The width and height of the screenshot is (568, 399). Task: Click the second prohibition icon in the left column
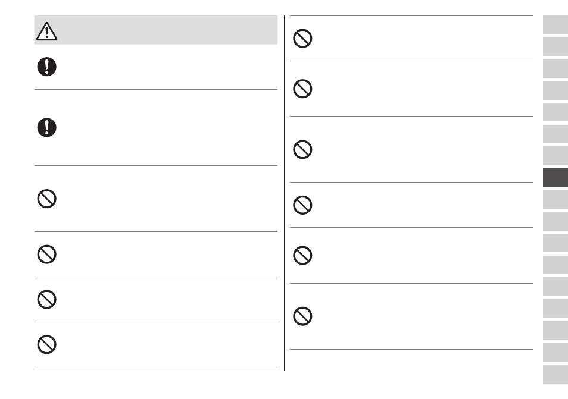[46, 255]
